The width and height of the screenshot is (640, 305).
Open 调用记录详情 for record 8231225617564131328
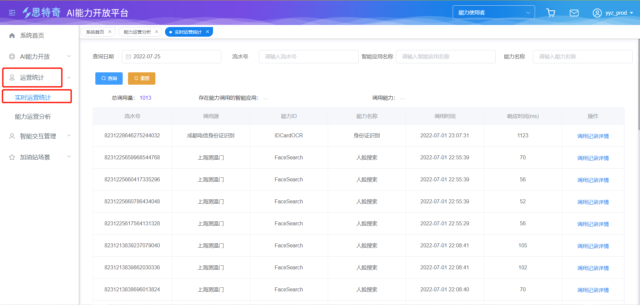pos(593,224)
